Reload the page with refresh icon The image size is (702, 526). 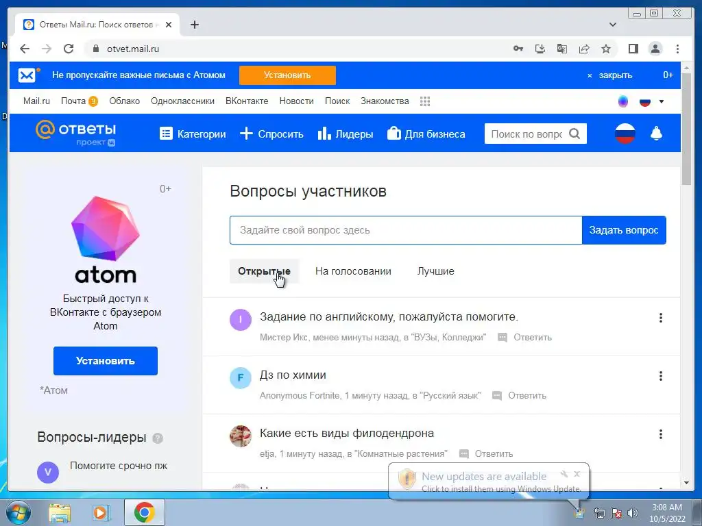tap(69, 49)
